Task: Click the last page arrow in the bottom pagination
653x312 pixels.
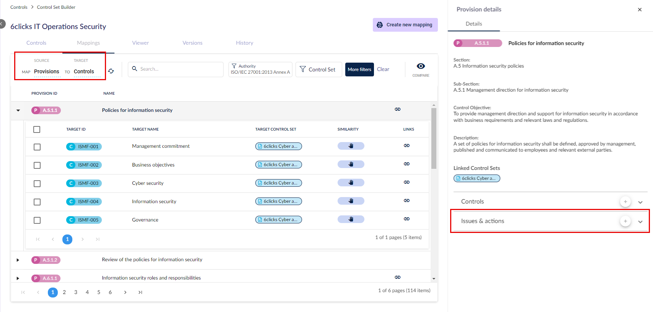Action: 140,292
